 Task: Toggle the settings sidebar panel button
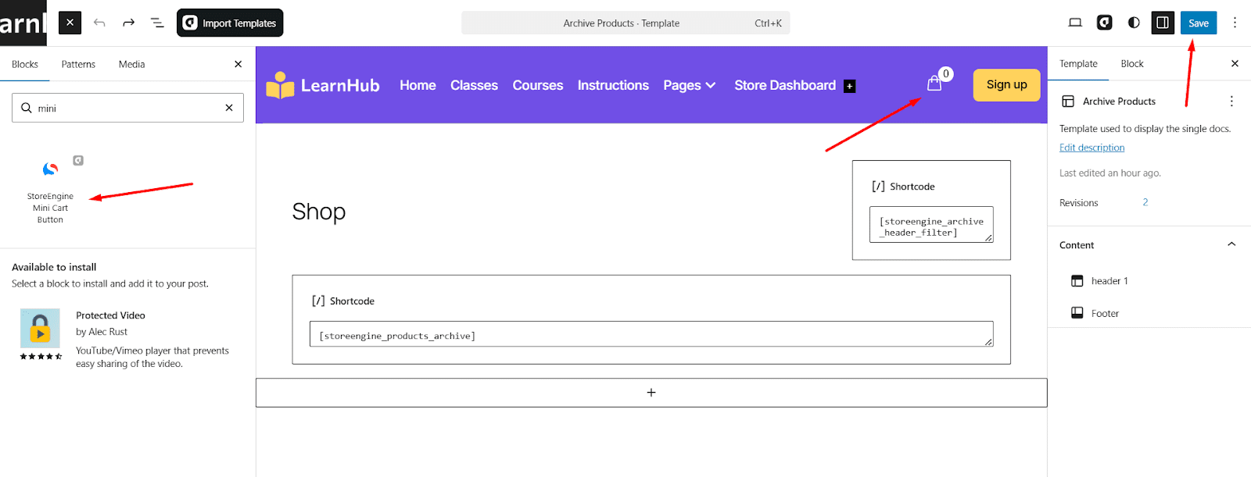tap(1163, 23)
